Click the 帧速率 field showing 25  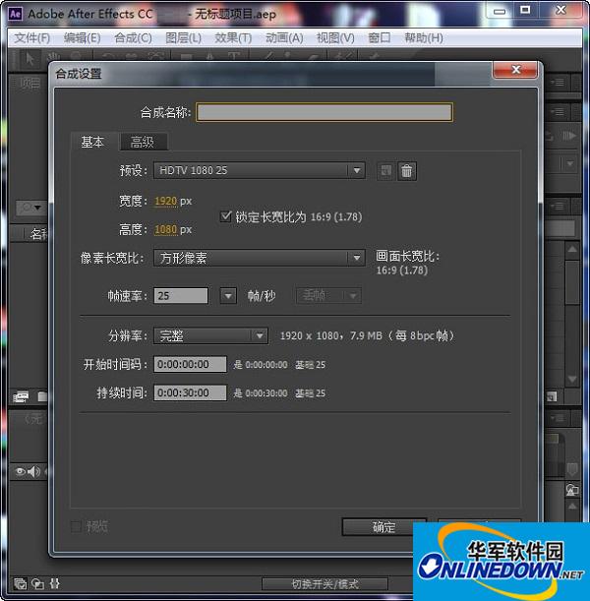(181, 296)
